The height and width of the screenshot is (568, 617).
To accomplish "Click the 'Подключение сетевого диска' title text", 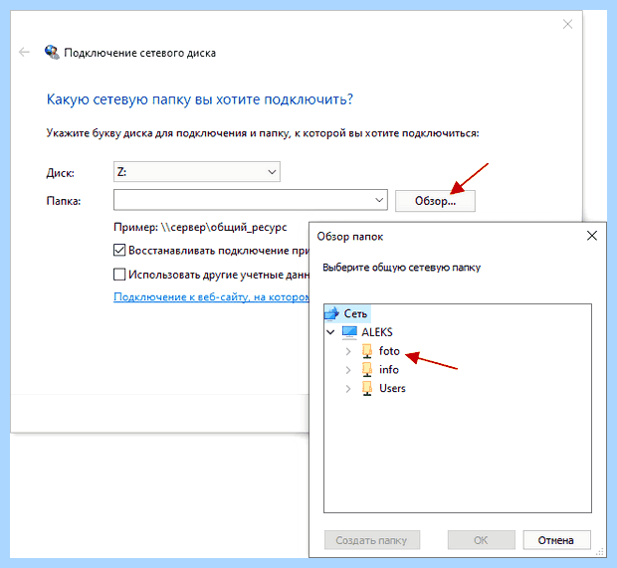I will 139,53.
